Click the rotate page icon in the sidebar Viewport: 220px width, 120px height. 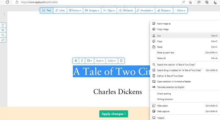point(3,40)
